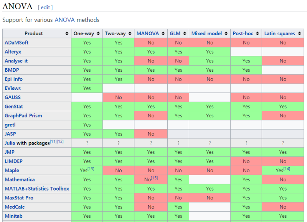Open the GraphPad Prism link
Image resolution: width=307 pixels, height=222 pixels.
tap(23, 115)
